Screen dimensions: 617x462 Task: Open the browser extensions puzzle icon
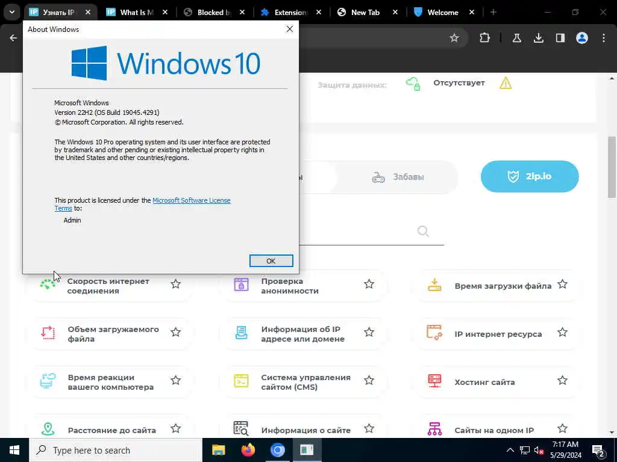[x=485, y=38]
